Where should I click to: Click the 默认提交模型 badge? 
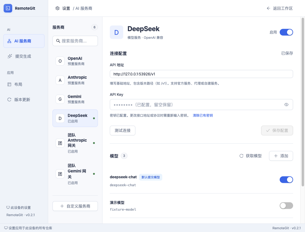[151, 177]
